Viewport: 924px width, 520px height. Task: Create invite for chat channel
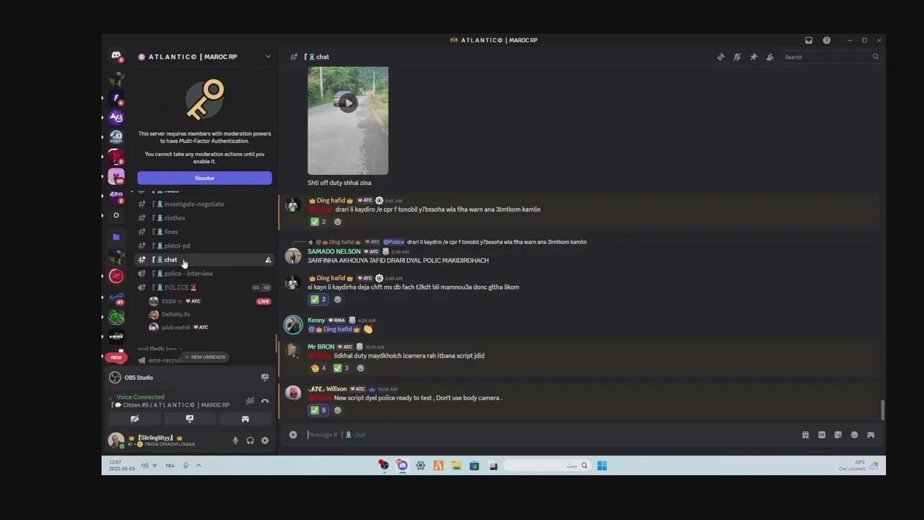tap(268, 260)
